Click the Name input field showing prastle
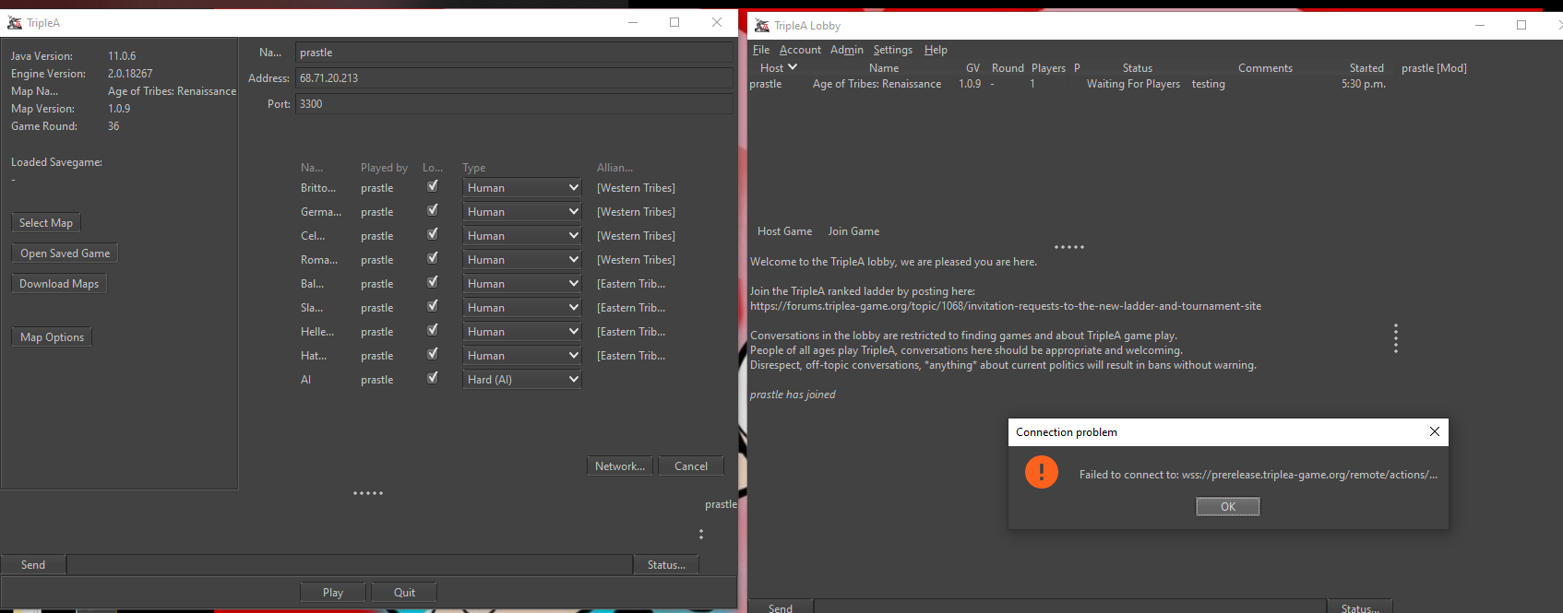 coord(514,53)
